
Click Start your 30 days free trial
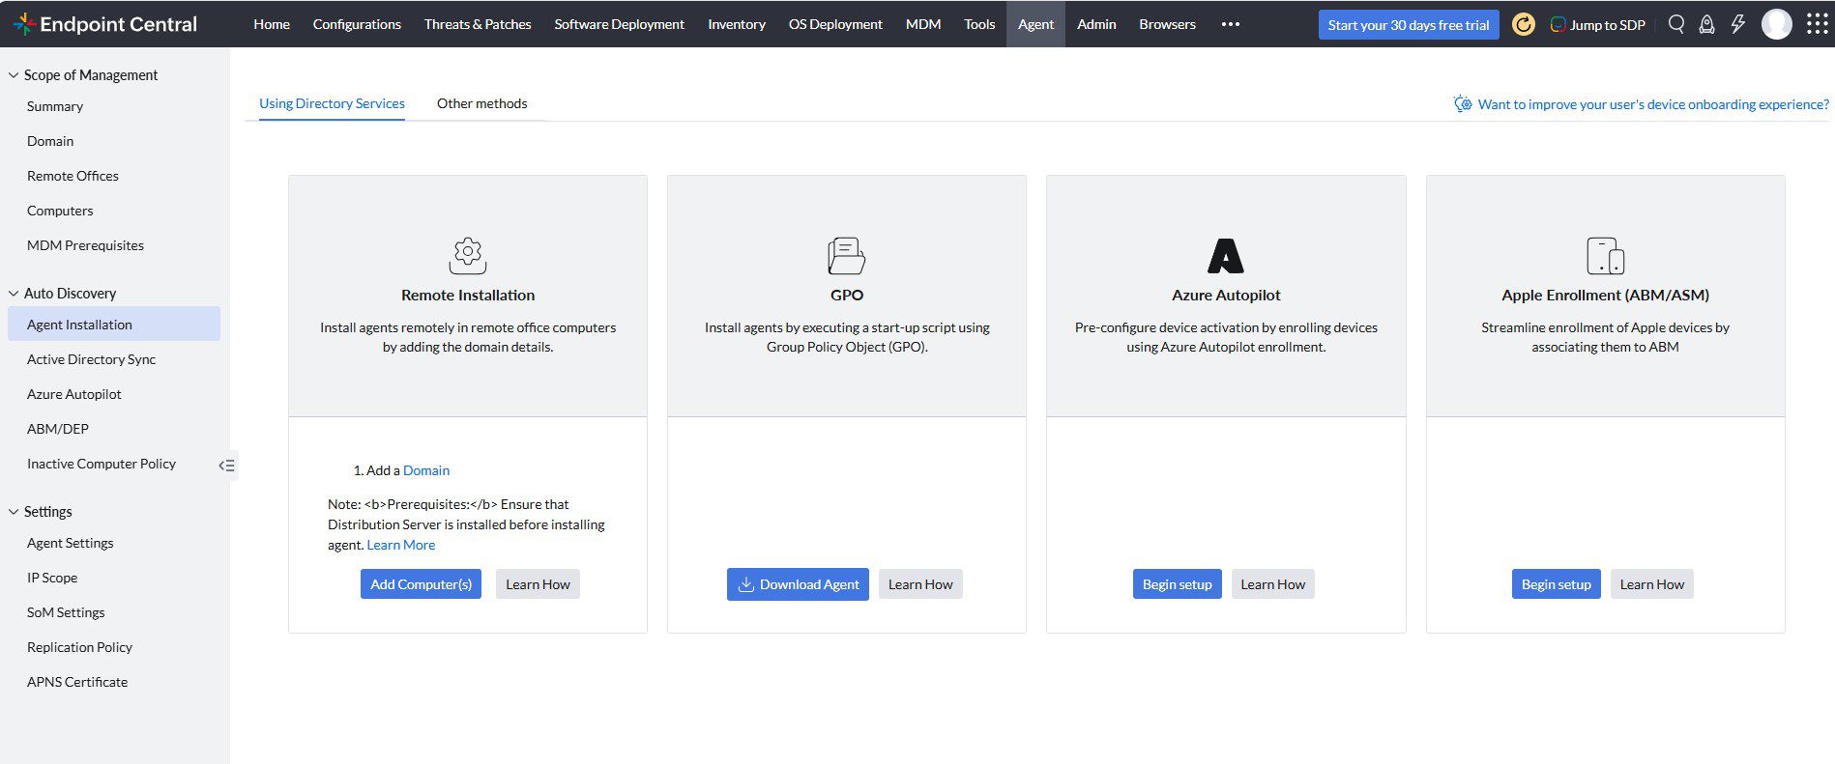pyautogui.click(x=1409, y=25)
